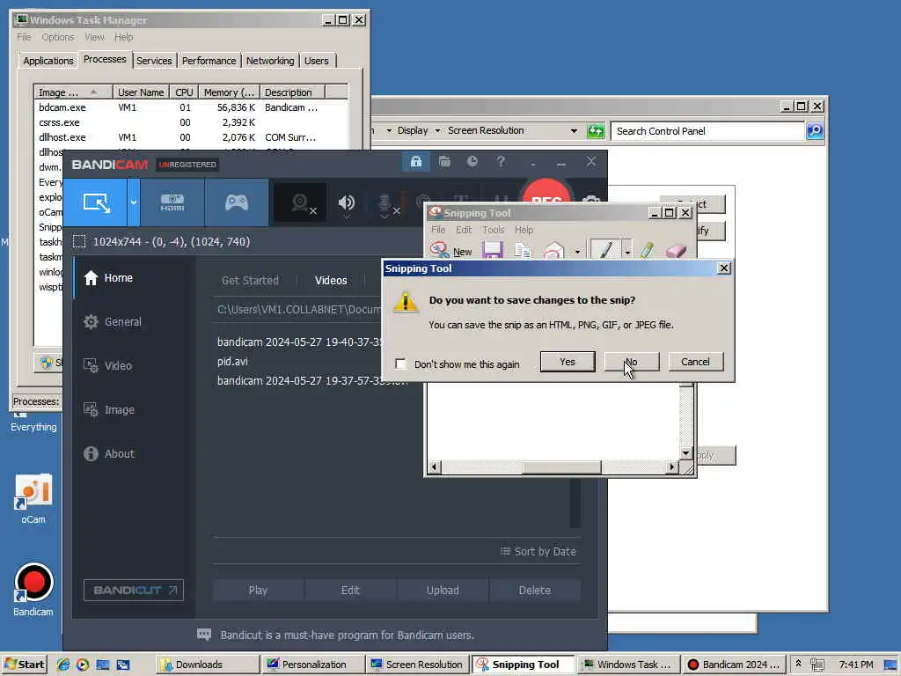The width and height of the screenshot is (901, 676).
Task: Expand Display breadcrumb dropdown in Control Panel
Action: (437, 130)
